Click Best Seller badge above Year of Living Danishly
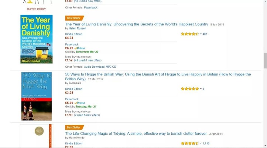The image size is (267, 148). click(x=74, y=18)
